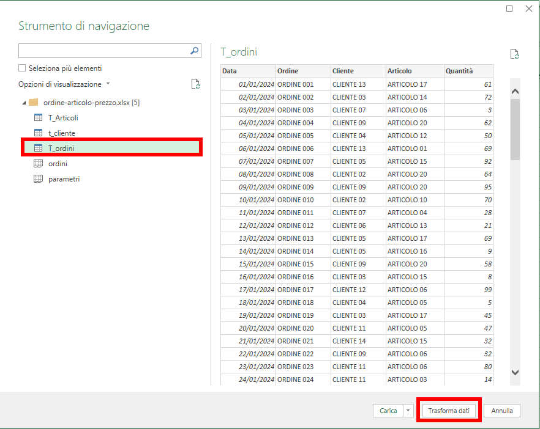The height and width of the screenshot is (429, 540).
Task: Click the workbook folder icon
Action: click(x=34, y=102)
